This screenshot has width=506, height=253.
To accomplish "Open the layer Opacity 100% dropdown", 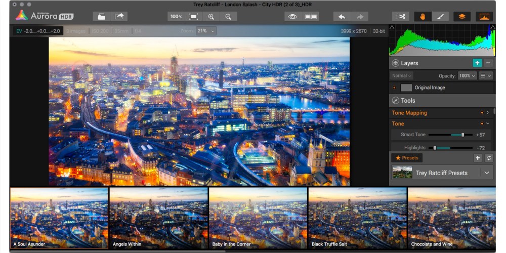I will coord(467,76).
